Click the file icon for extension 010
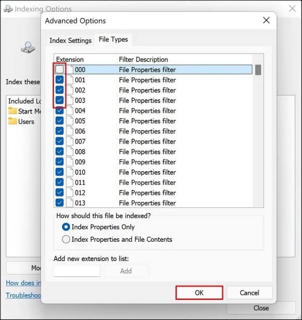This screenshot has width=302, height=320. (x=69, y=172)
